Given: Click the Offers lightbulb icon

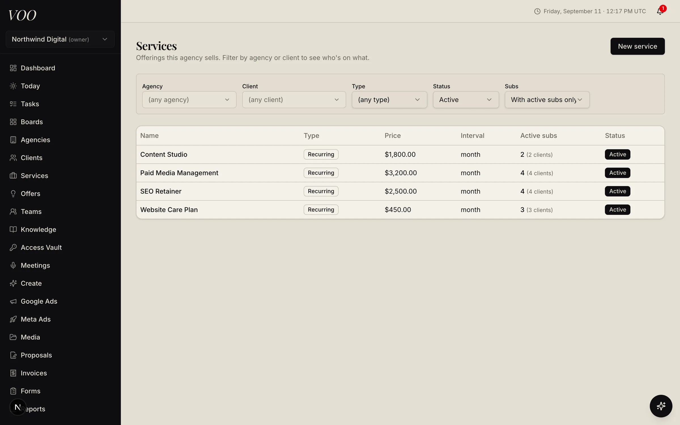Looking at the screenshot, I should coord(13,194).
